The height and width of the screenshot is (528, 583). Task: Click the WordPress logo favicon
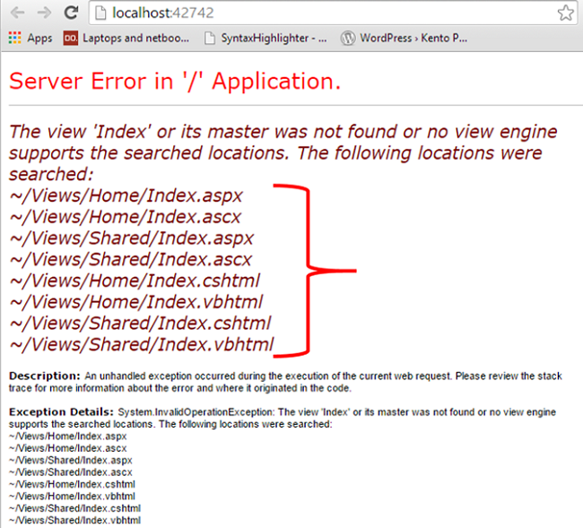point(348,38)
